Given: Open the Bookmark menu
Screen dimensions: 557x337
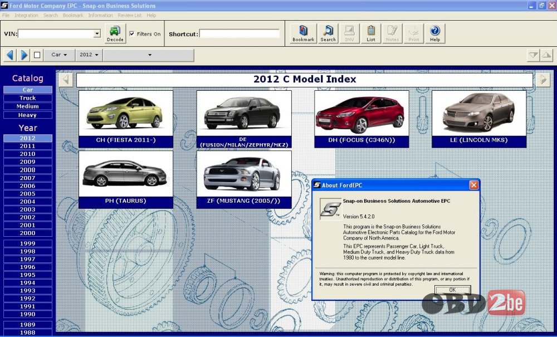Looking at the screenshot, I should [73, 15].
